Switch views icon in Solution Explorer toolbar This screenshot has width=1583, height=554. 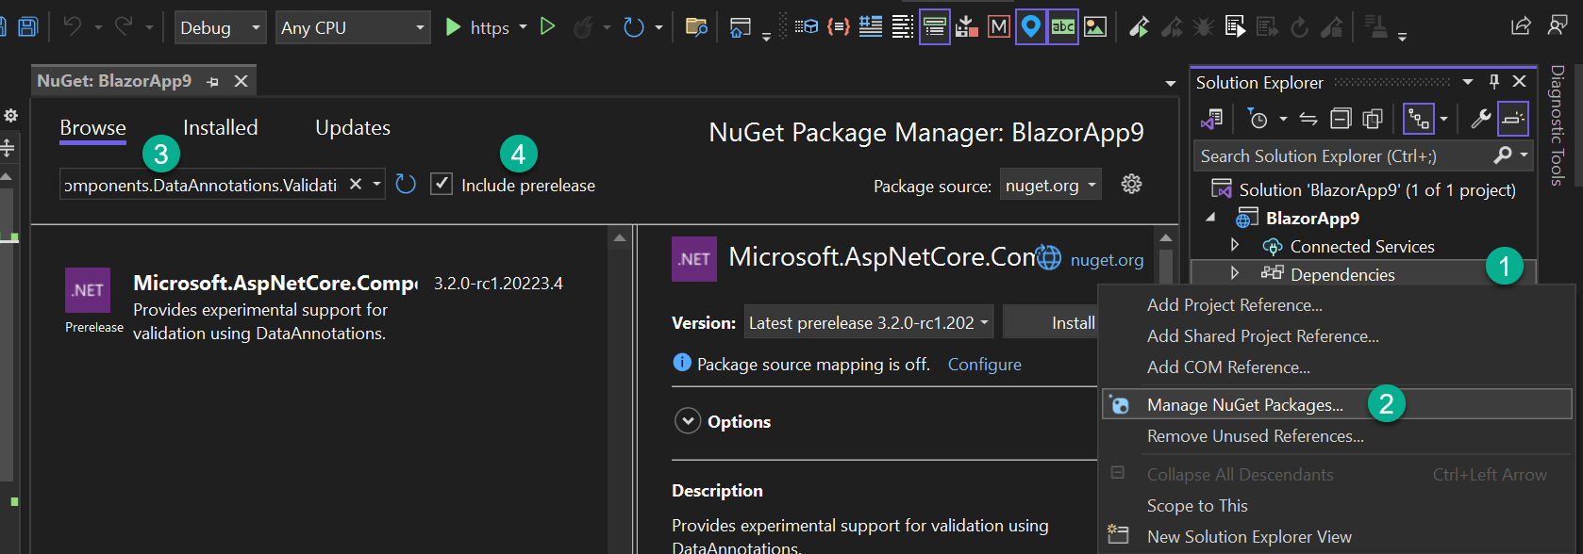[x=1211, y=119]
